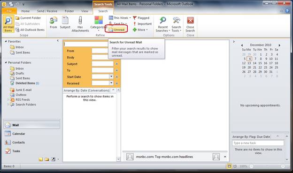This screenshot has height=173, width=293.
Task: Switch to Contacts module
Action: pyautogui.click(x=32, y=143)
